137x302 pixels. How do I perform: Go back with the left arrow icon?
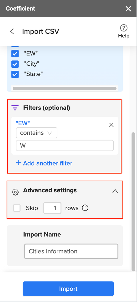point(12,31)
